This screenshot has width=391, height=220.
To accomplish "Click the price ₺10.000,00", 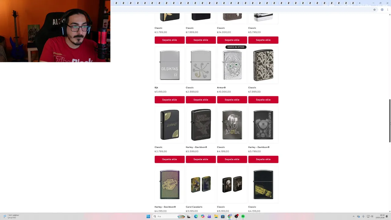I will tap(224, 92).
